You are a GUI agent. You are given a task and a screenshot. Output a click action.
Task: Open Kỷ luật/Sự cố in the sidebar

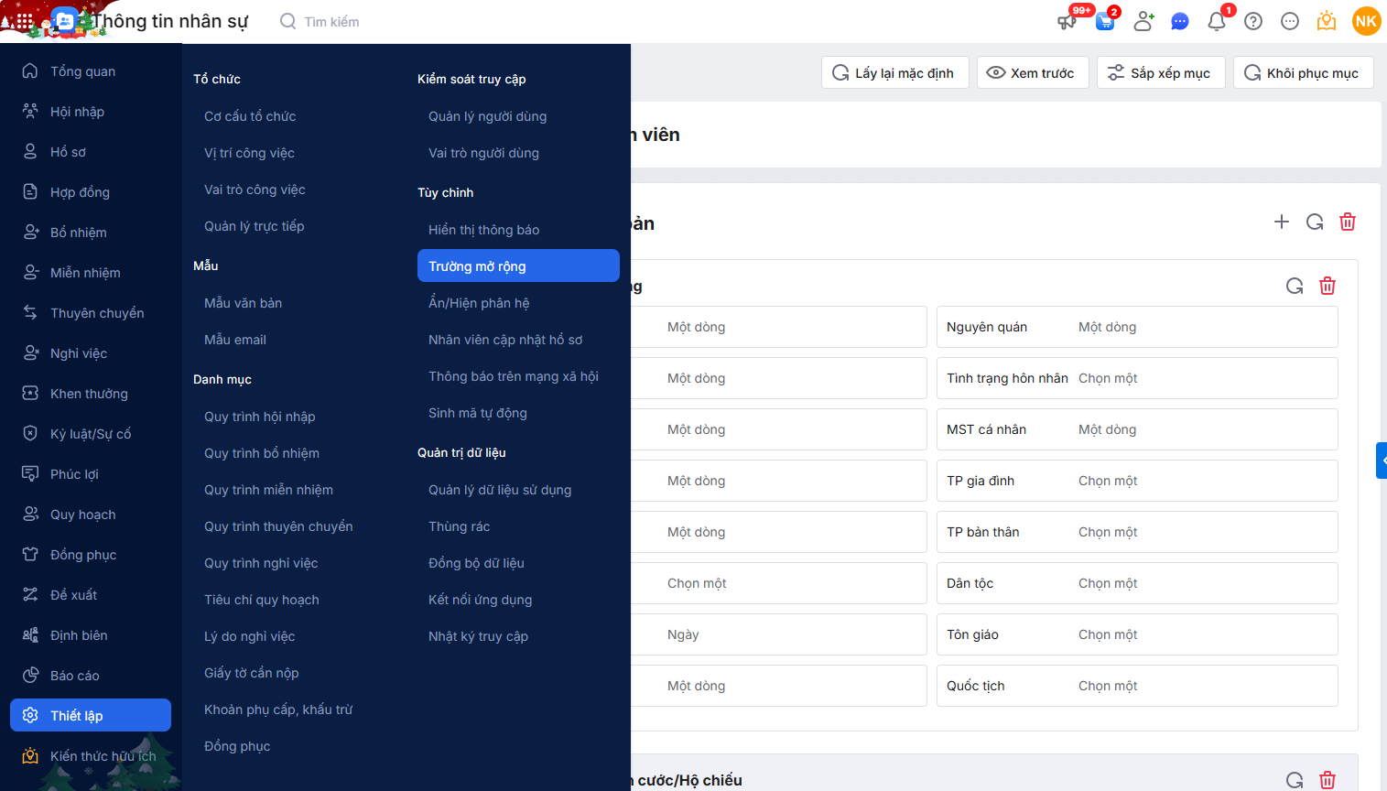click(x=91, y=434)
